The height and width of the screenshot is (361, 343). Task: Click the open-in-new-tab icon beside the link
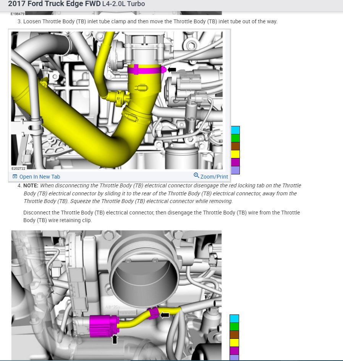[x=15, y=176]
